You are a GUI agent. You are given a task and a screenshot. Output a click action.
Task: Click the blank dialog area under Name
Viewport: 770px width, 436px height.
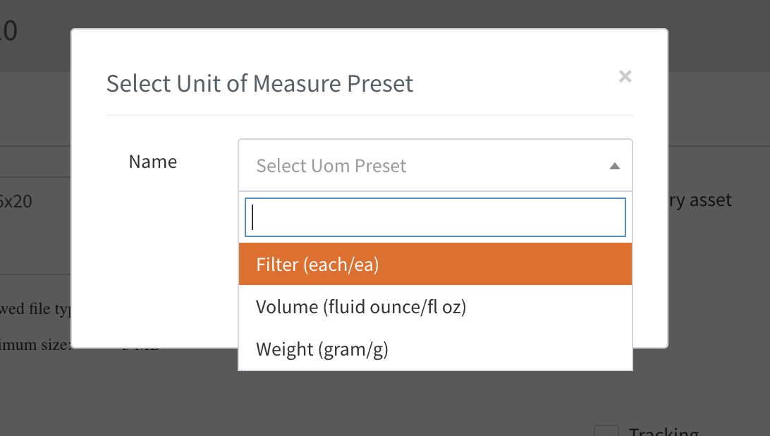[x=155, y=268]
